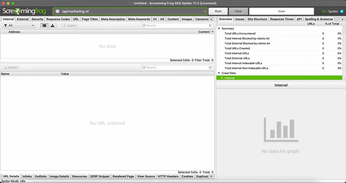This screenshot has width=346, height=183.
Task: Open Screaming Frog Twitter bird icon
Action: pos(342,11)
